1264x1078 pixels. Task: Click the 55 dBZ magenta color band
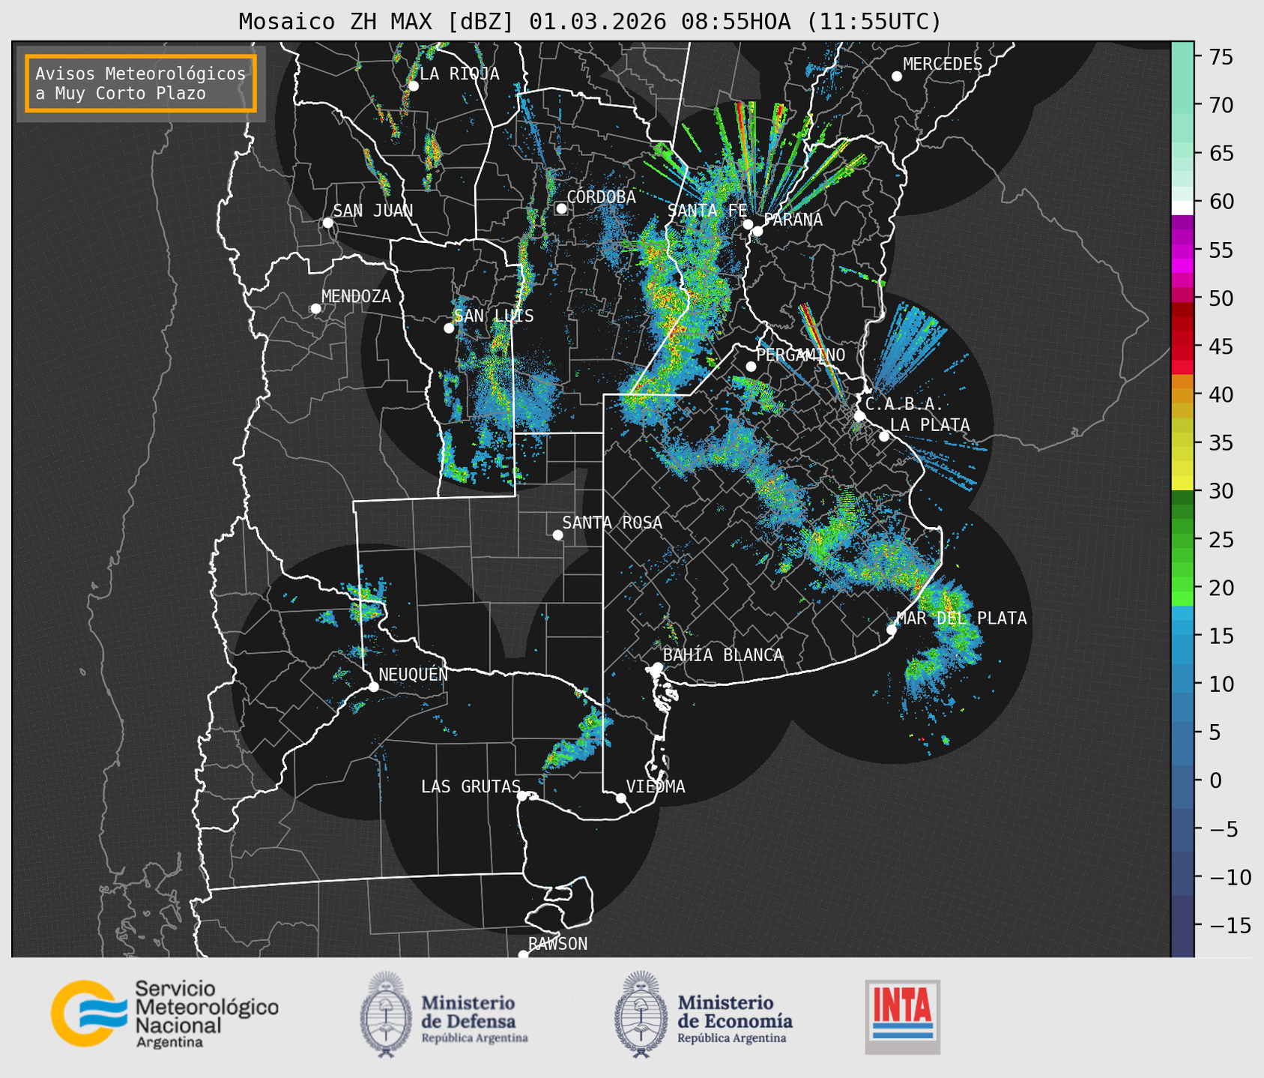pos(1182,250)
